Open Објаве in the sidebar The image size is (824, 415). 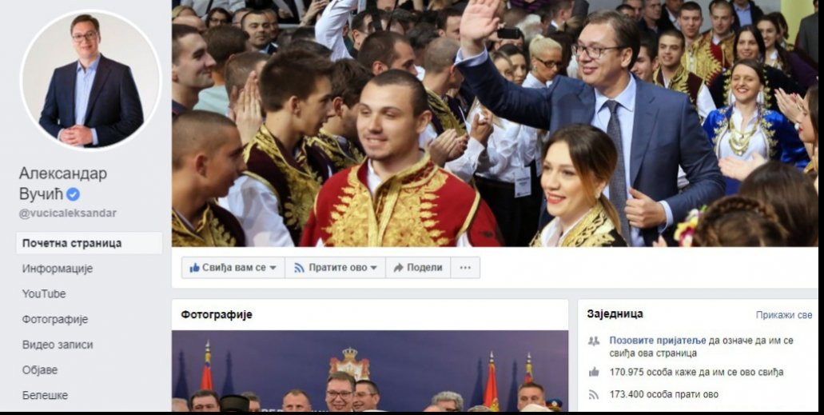tap(40, 370)
